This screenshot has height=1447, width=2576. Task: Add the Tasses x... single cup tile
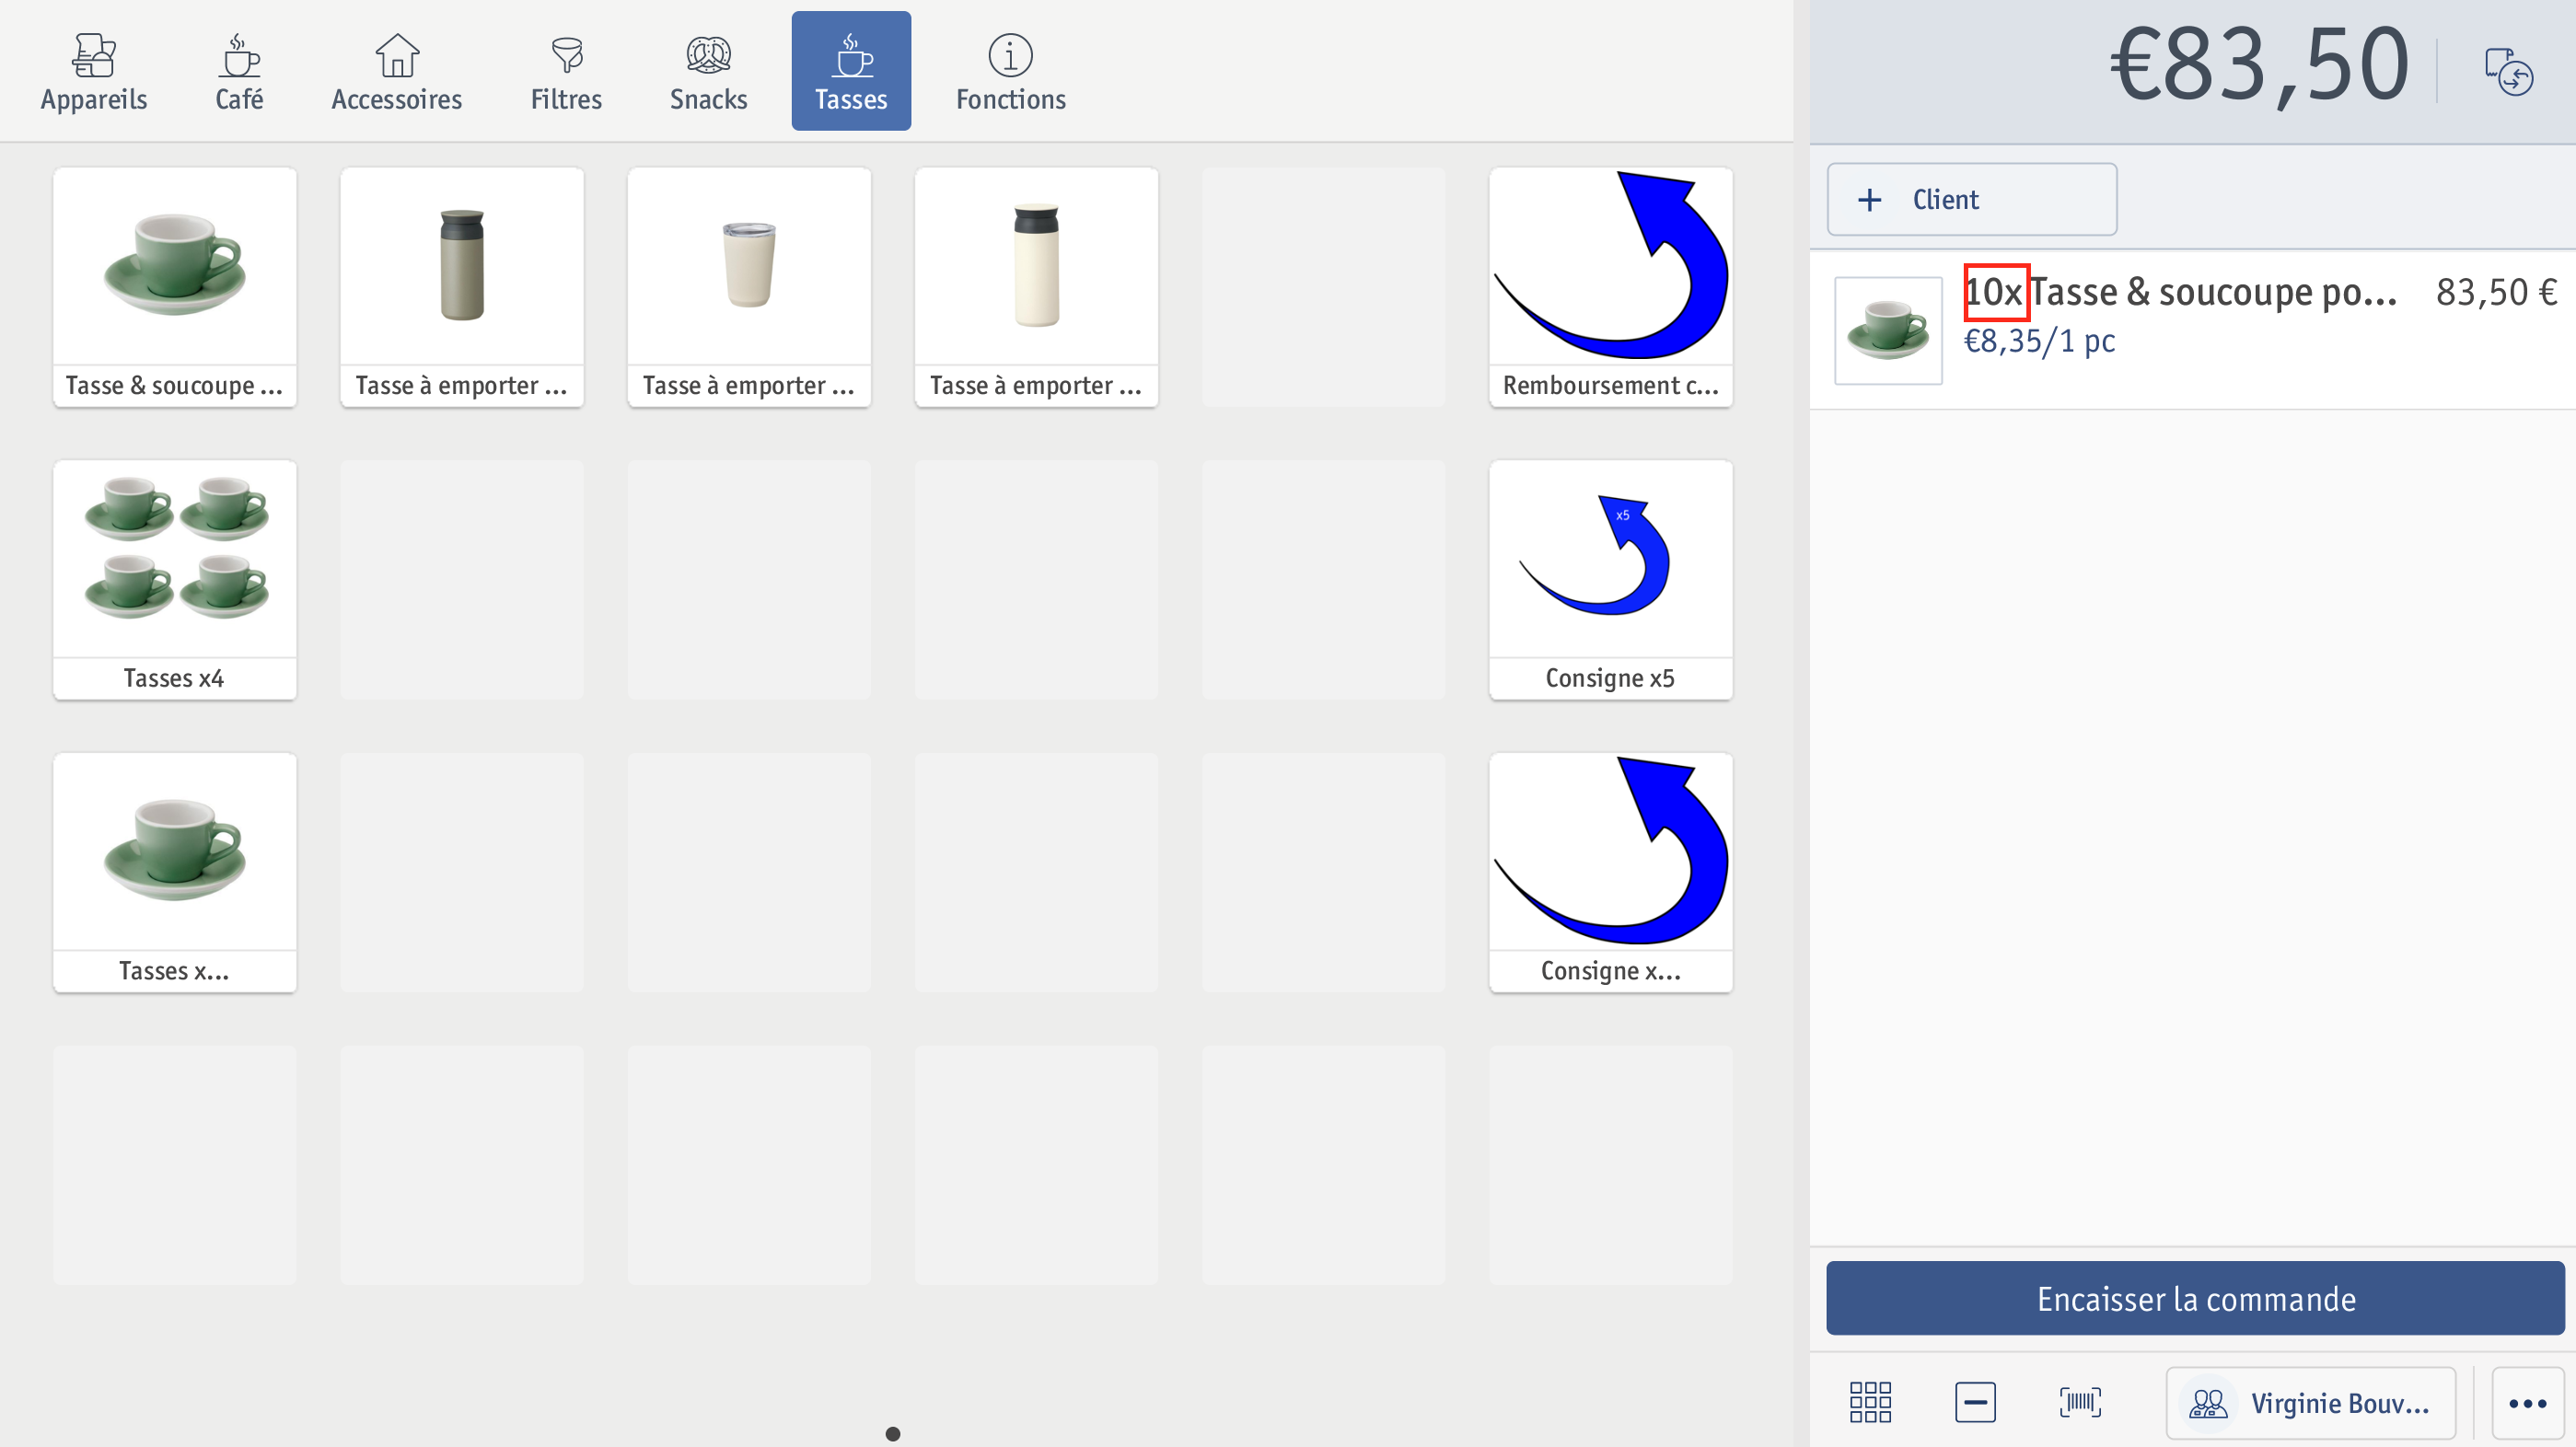175,873
